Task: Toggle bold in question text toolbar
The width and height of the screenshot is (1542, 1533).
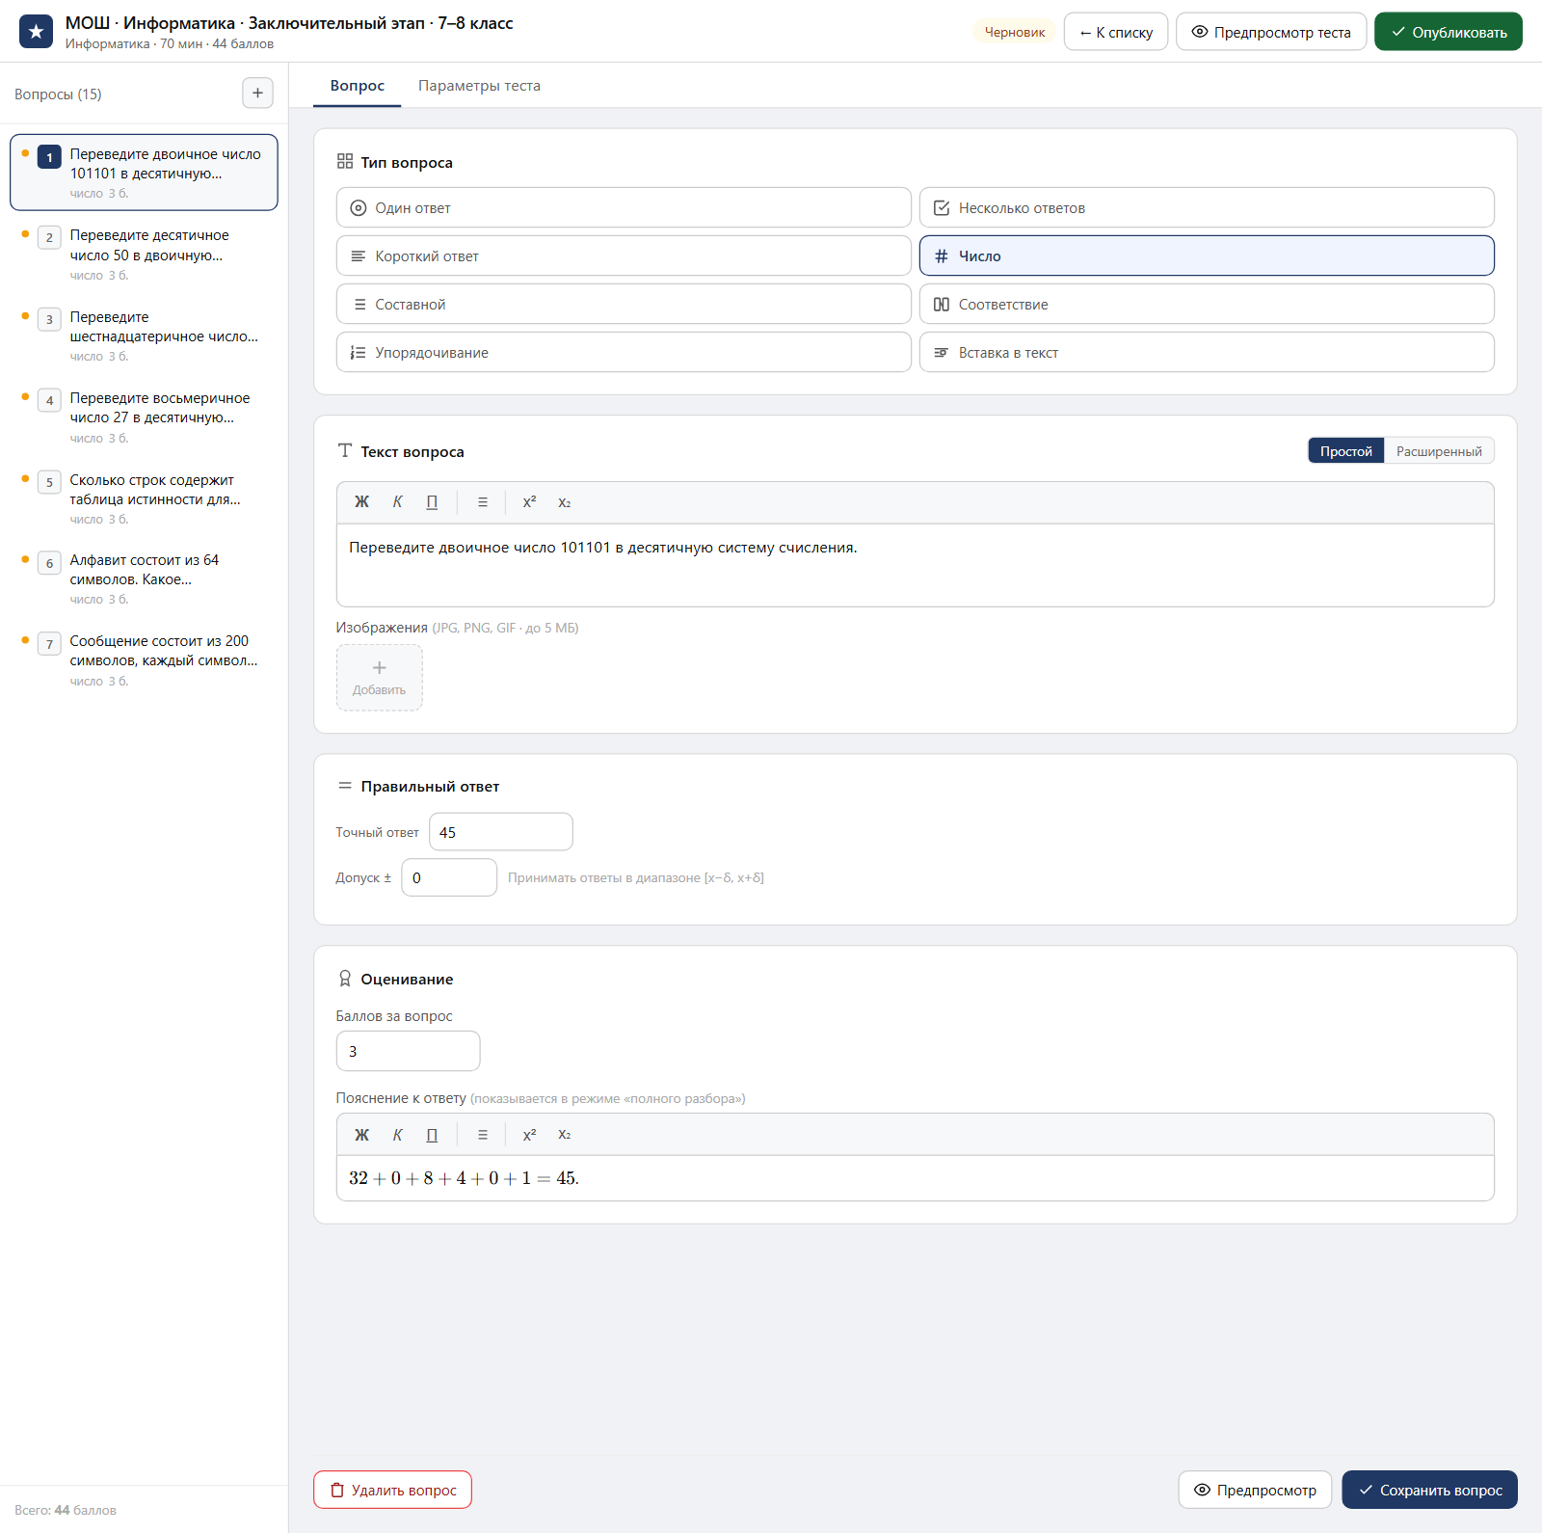Action: (x=361, y=502)
